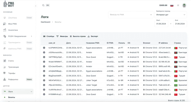Collapse the sidebar with the arrow button
The width and height of the screenshot is (191, 102).
tap(36, 6)
